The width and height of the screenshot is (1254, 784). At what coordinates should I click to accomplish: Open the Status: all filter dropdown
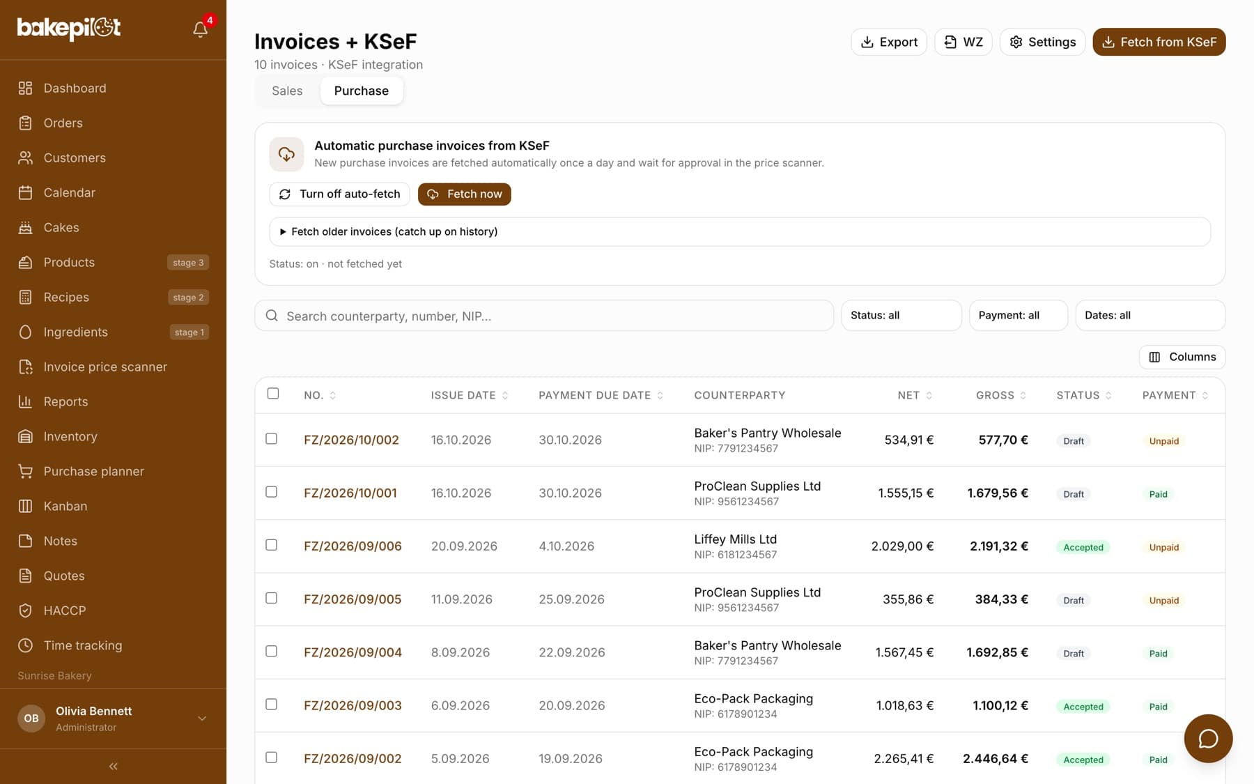point(901,315)
